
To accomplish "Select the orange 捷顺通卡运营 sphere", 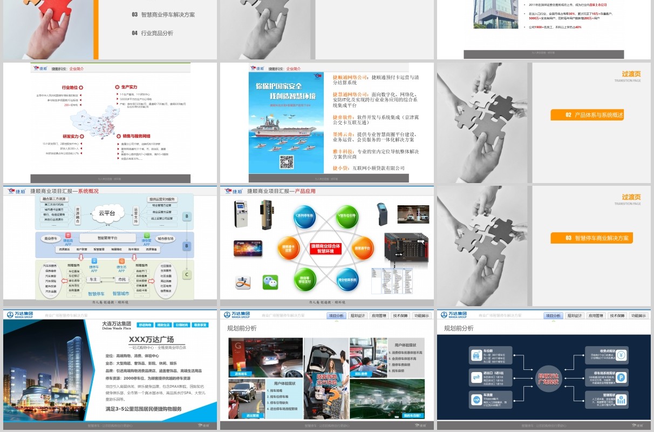I will click(x=289, y=248).
